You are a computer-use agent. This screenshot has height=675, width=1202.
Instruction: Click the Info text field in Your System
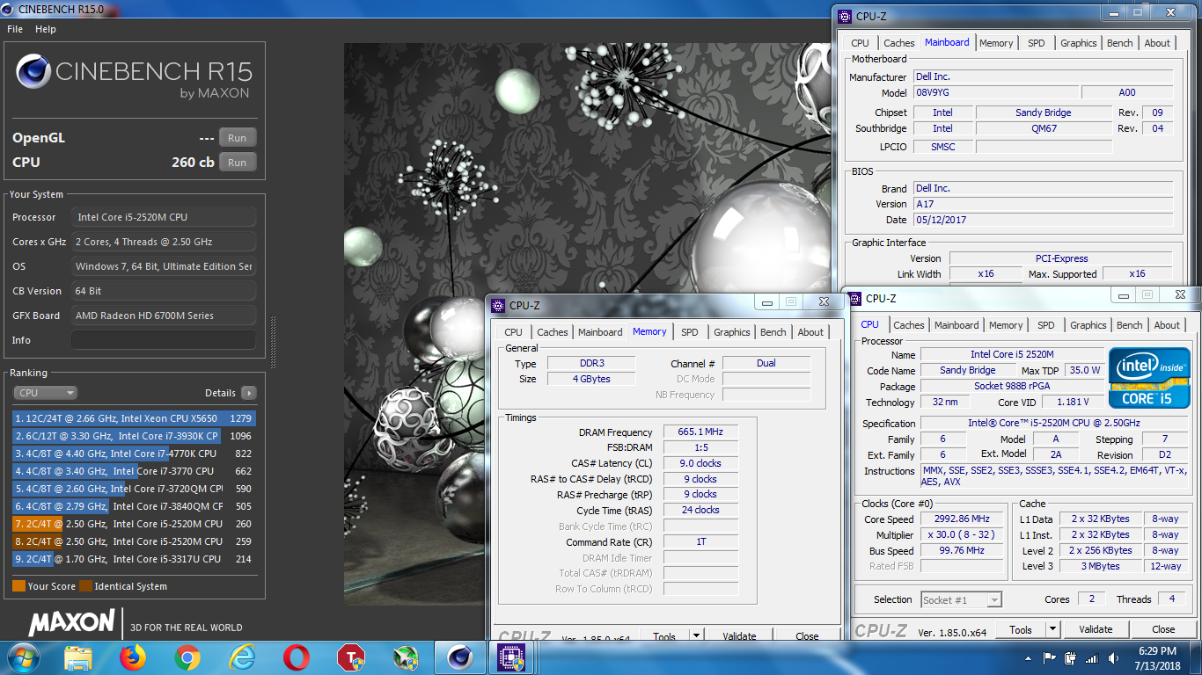(164, 340)
